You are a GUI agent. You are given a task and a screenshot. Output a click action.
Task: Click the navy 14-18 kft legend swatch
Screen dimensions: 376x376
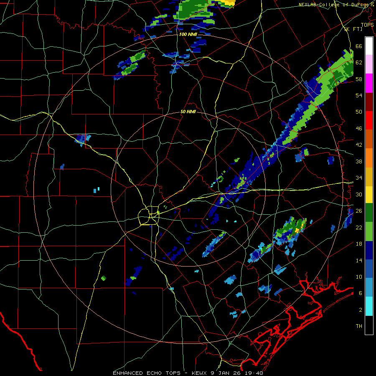click(x=369, y=250)
